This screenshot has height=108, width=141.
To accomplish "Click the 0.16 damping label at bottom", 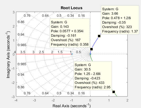I will click(x=82, y=93).
